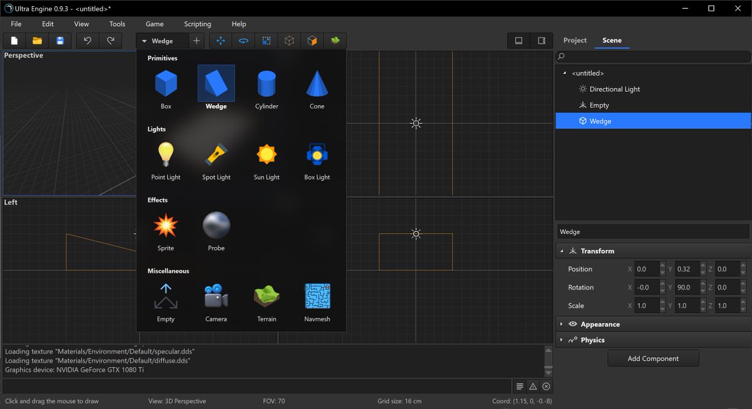Screen dimensions: 752x409
Task: Adjust the Position Y stepper arrows
Action: (702, 269)
